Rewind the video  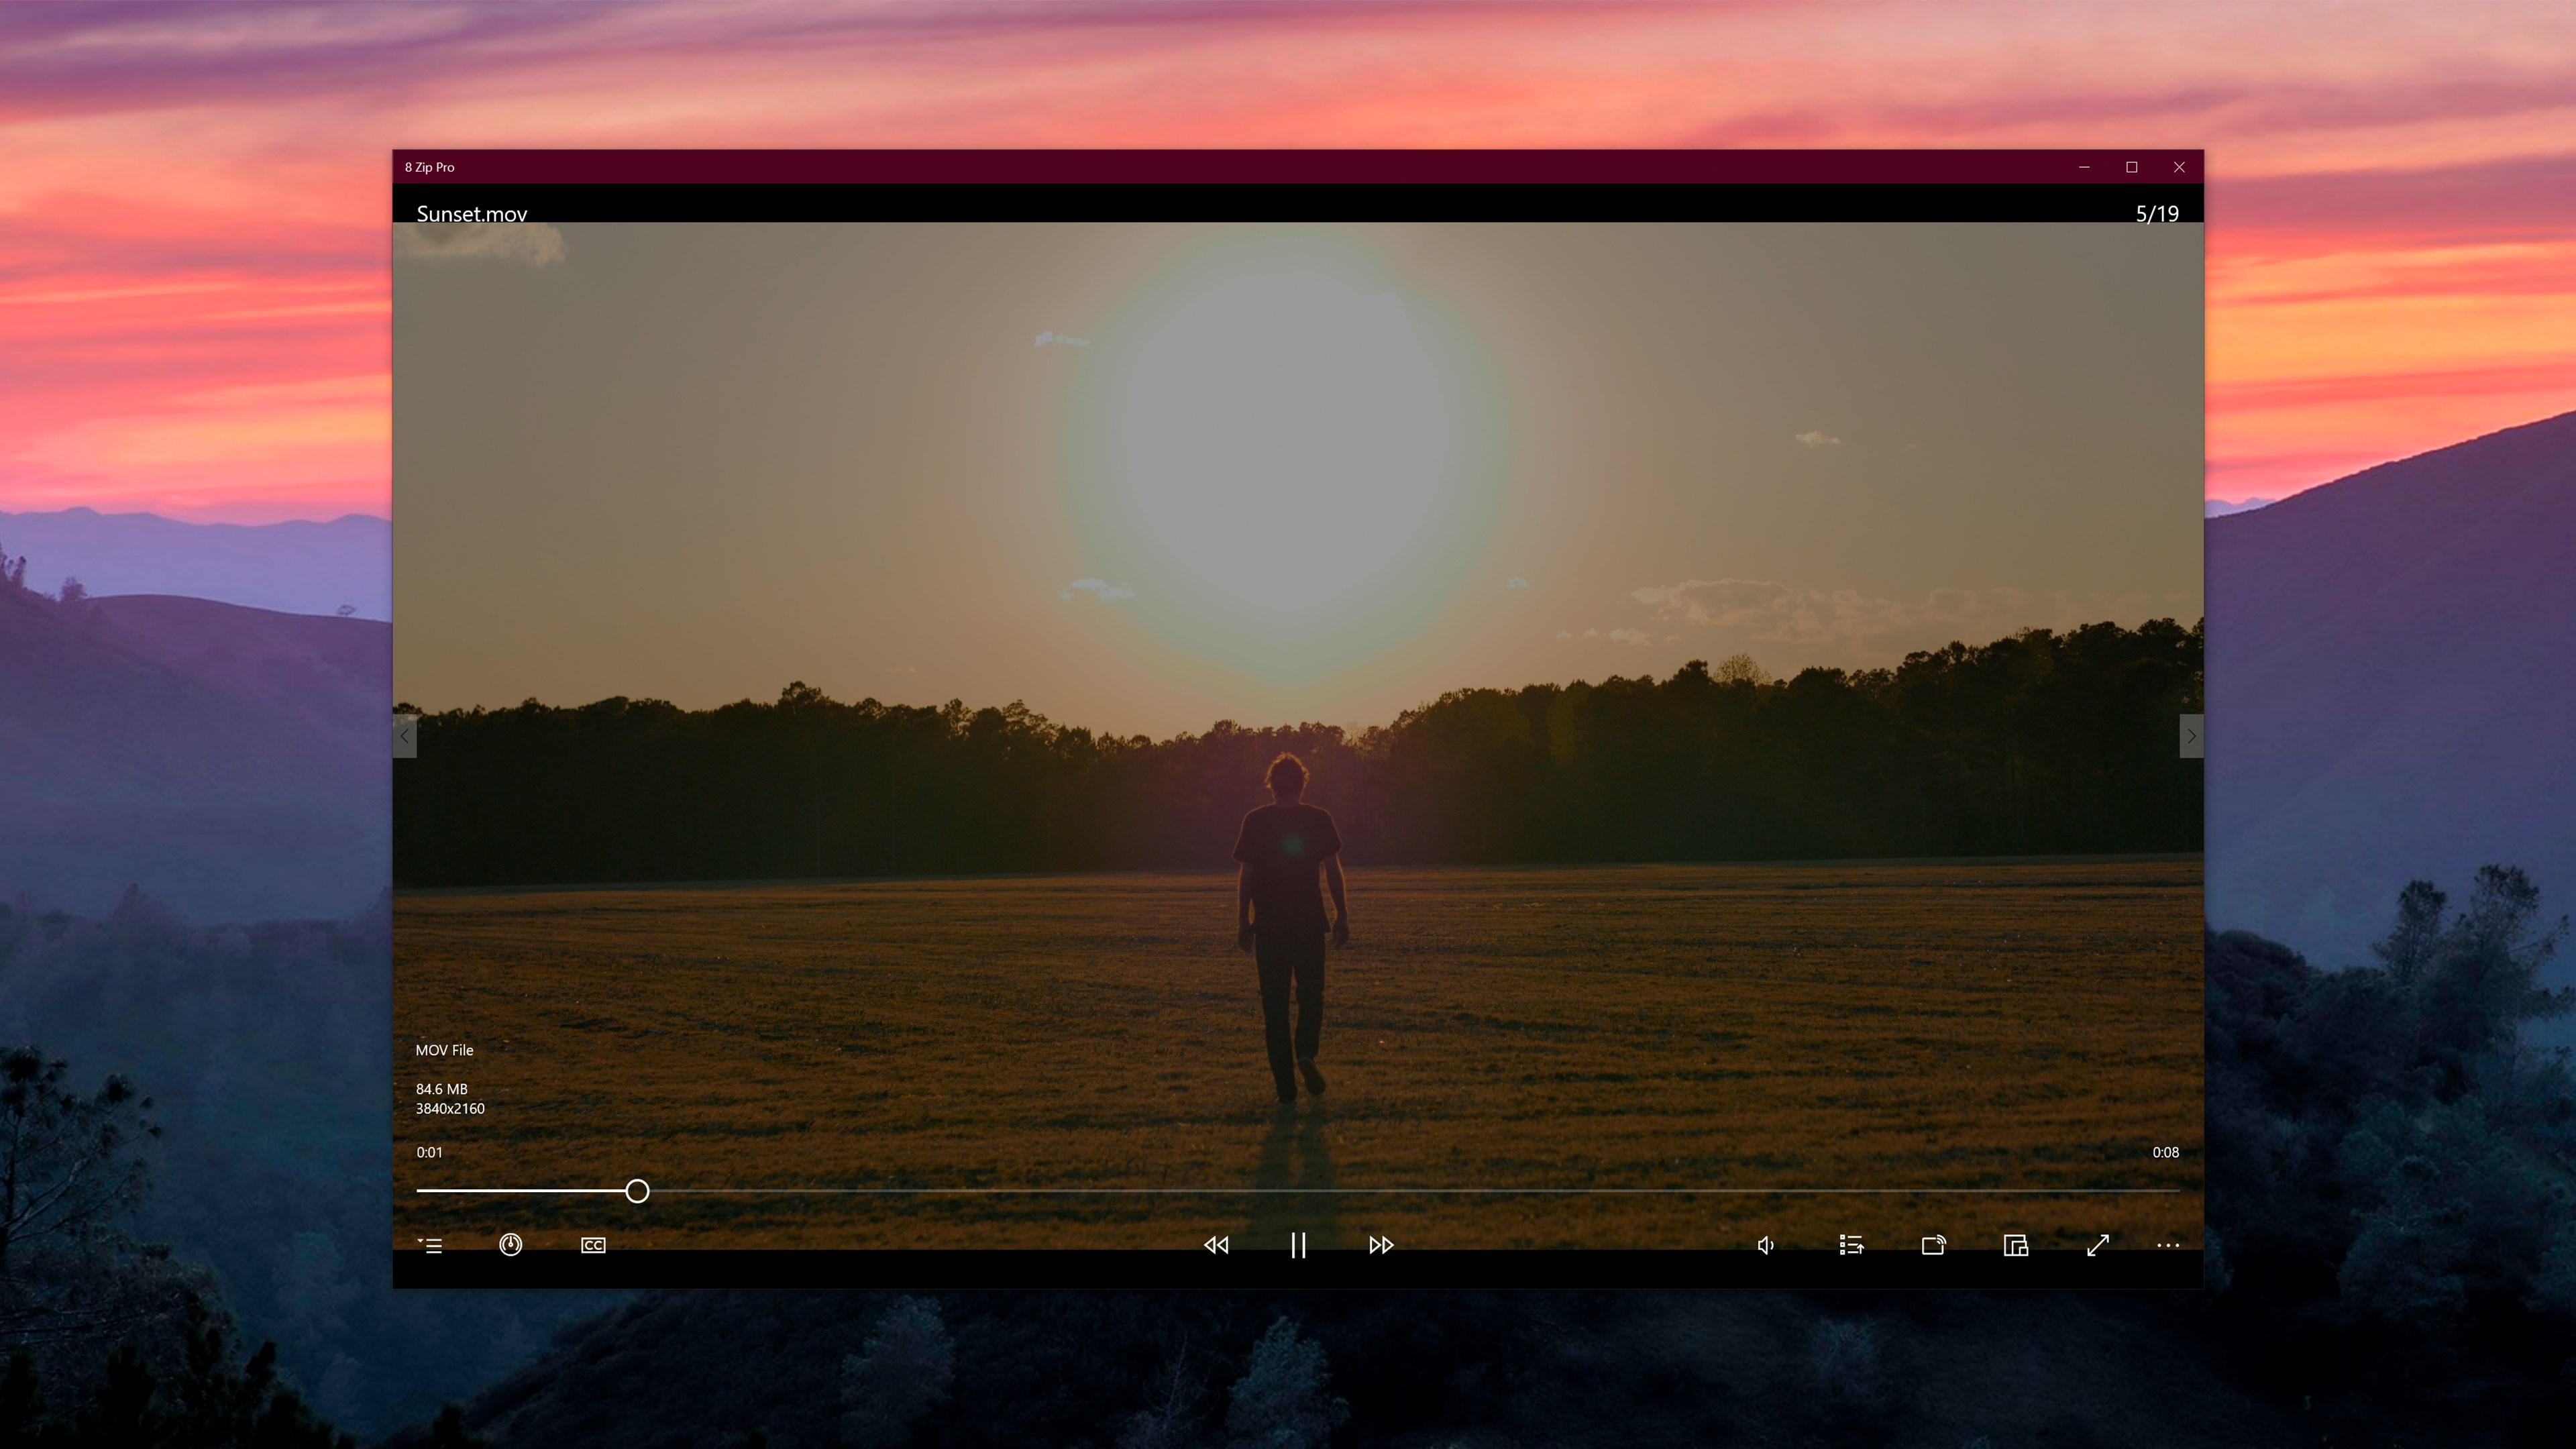tap(1216, 1245)
